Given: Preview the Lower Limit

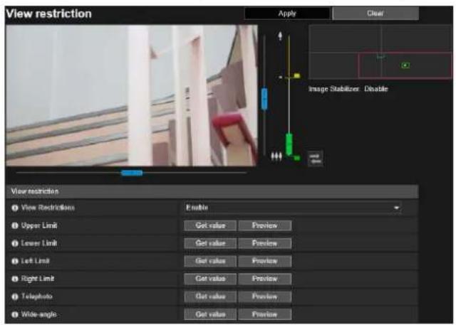Looking at the screenshot, I should click(x=264, y=243).
